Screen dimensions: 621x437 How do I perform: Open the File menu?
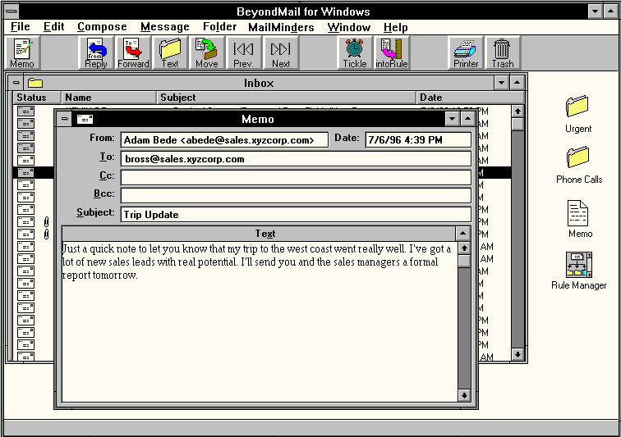[x=21, y=27]
